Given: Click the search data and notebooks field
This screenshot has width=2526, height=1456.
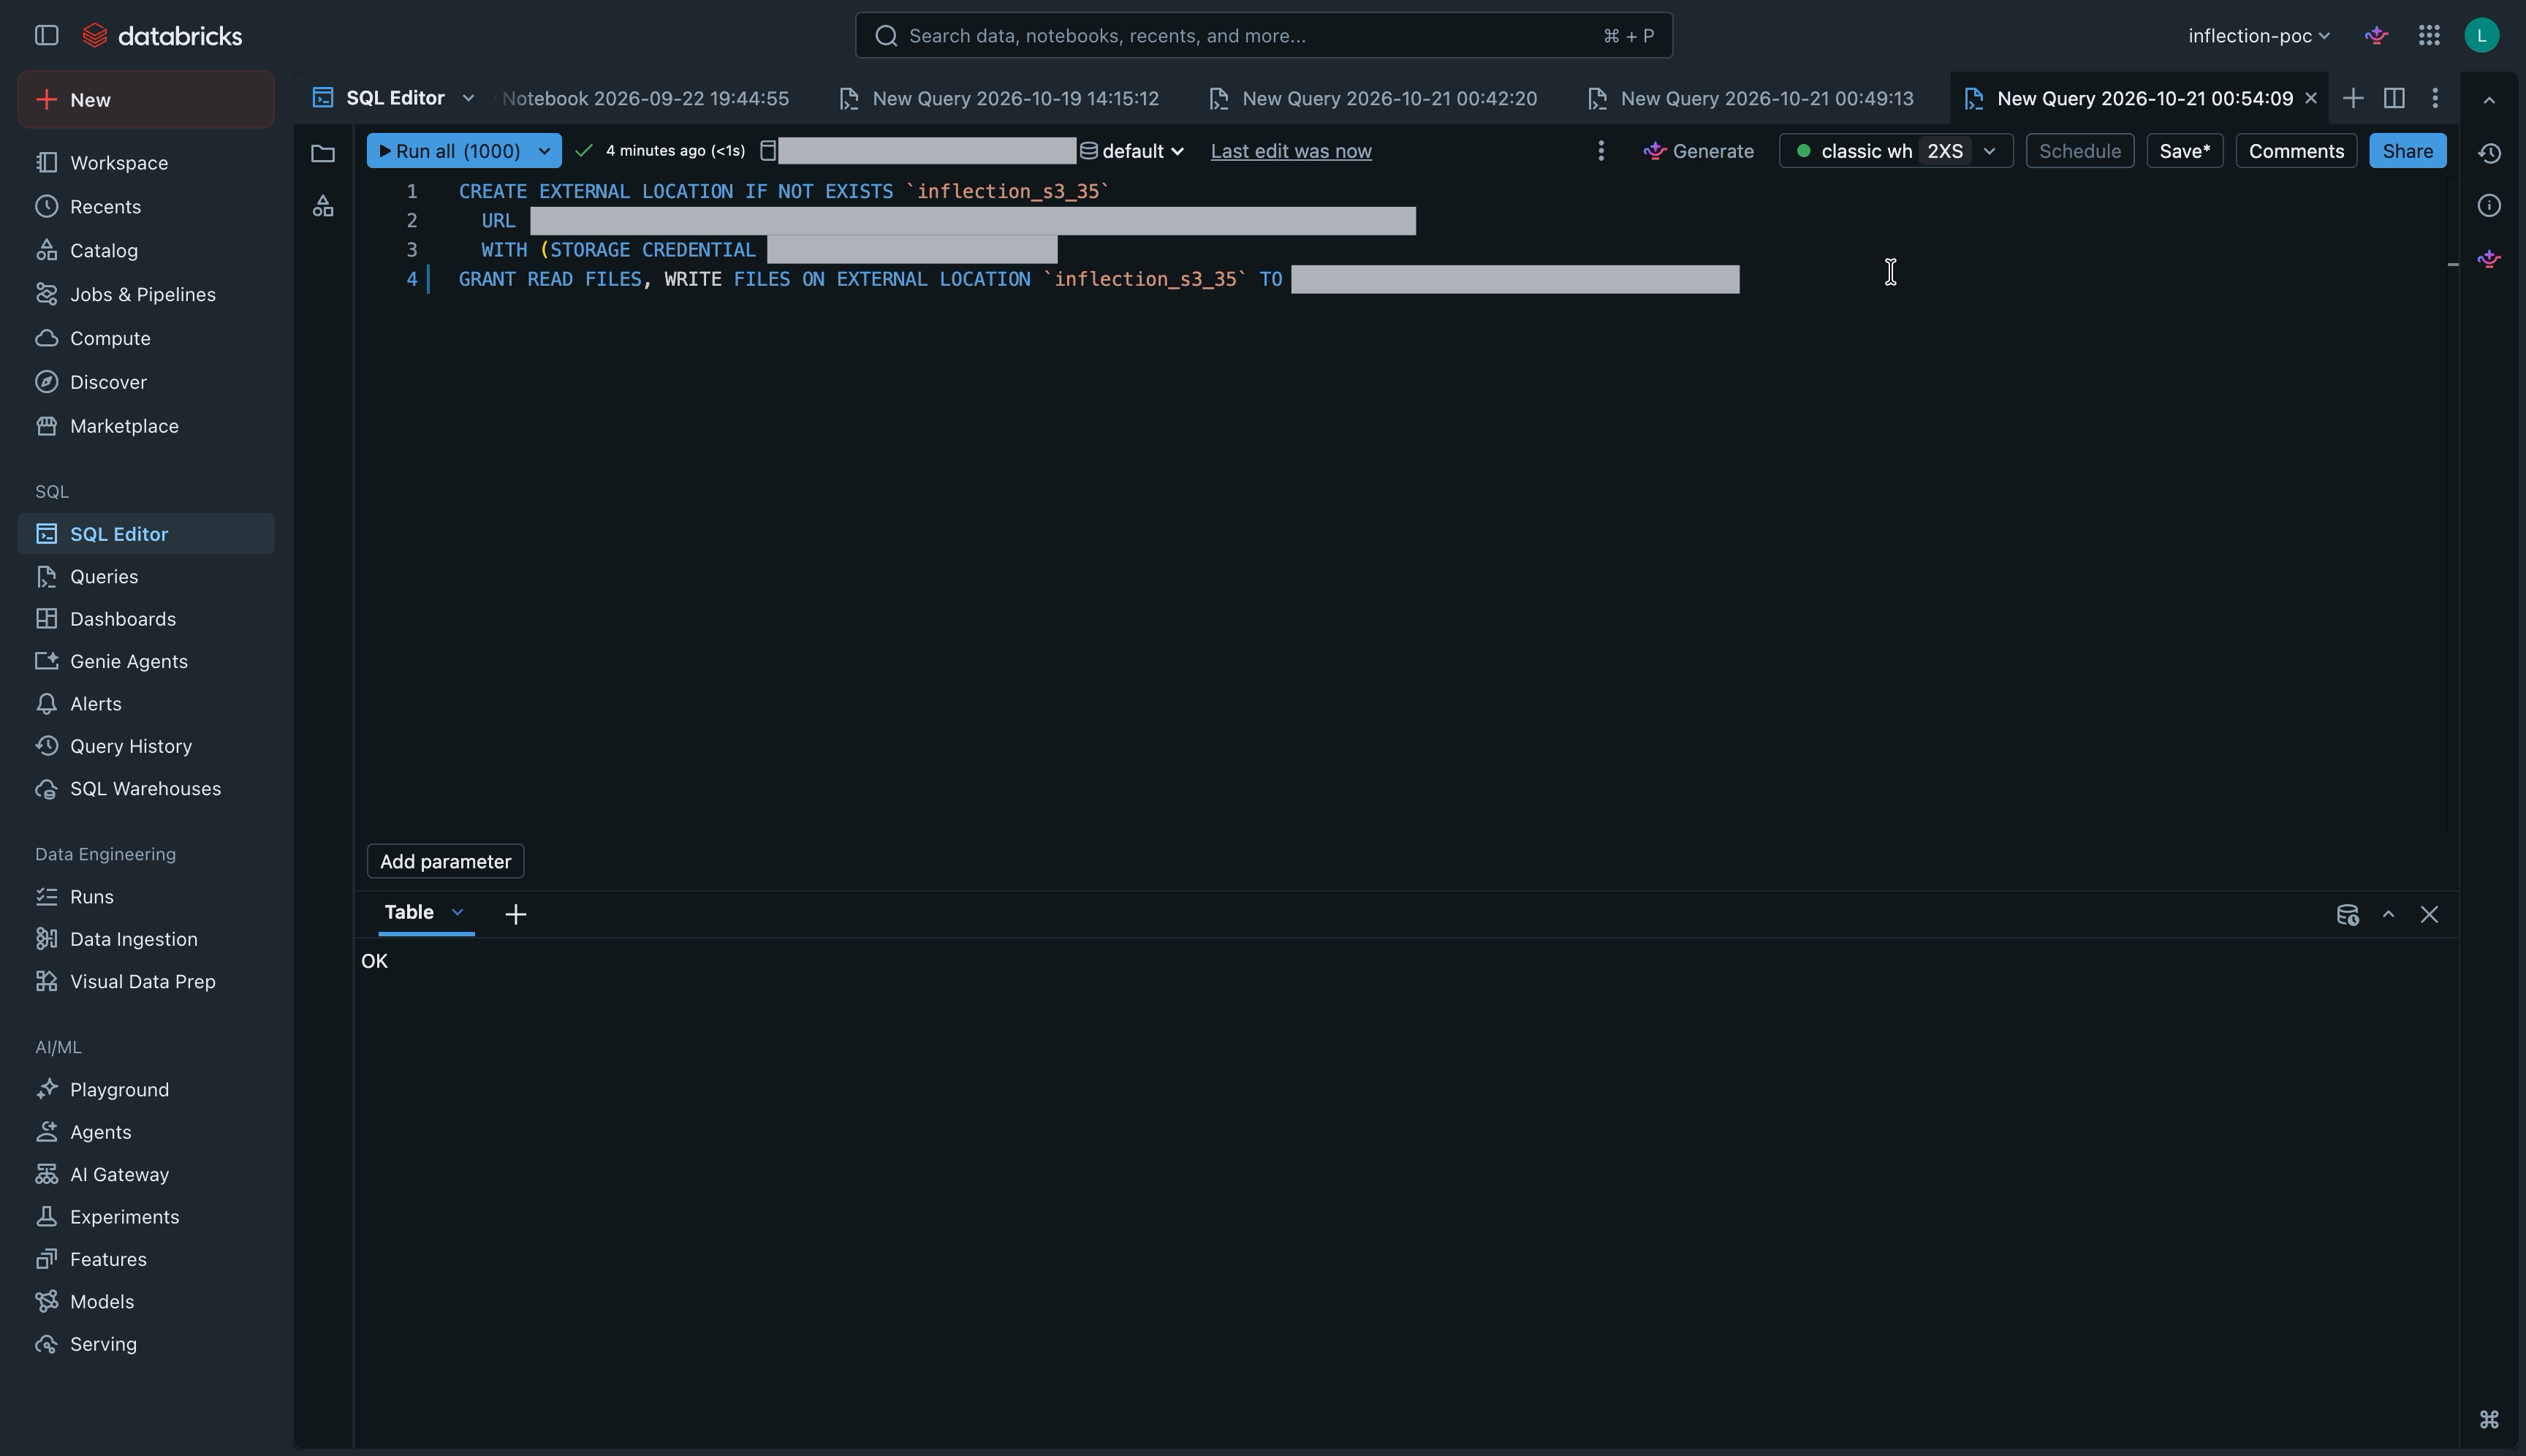Looking at the screenshot, I should pos(1263,36).
